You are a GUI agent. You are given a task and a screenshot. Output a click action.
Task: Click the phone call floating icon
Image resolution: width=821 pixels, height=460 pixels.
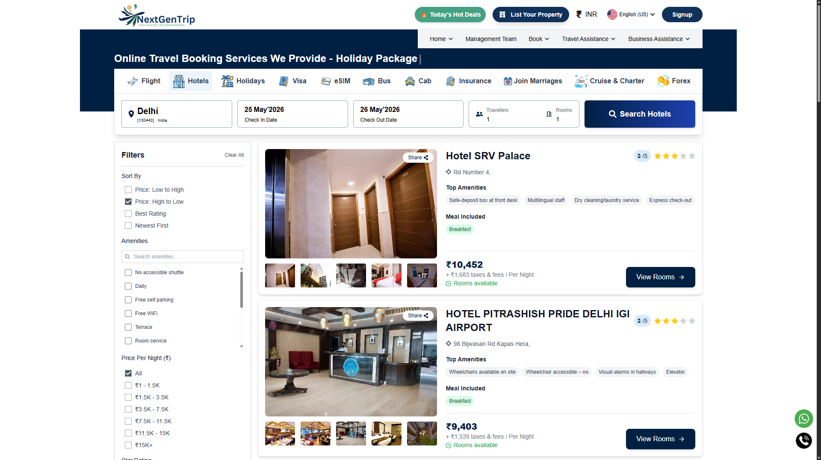pyautogui.click(x=804, y=440)
